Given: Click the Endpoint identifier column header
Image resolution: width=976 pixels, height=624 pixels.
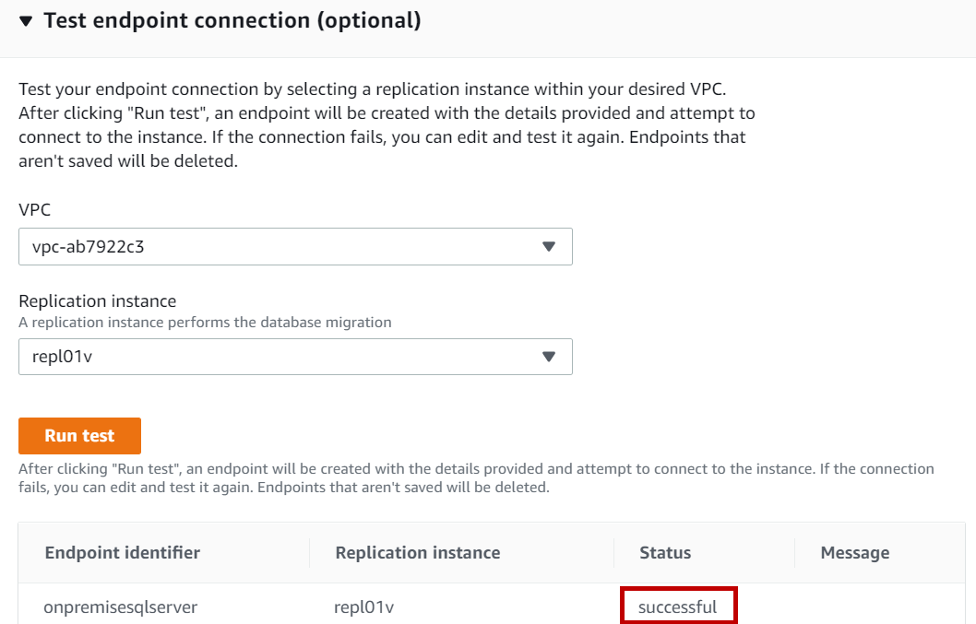Looking at the screenshot, I should click(123, 553).
